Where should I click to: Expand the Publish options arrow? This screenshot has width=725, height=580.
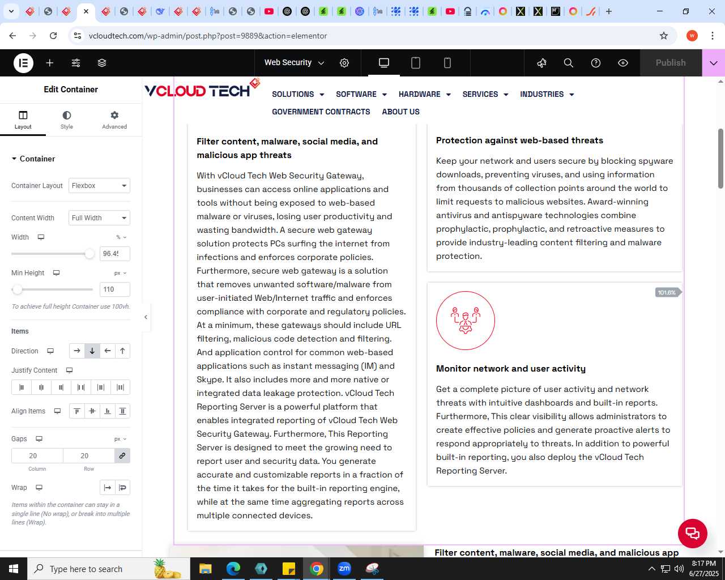point(714,63)
